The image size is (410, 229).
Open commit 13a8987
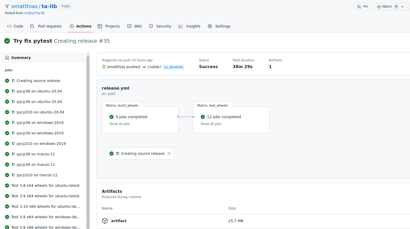click(154, 67)
